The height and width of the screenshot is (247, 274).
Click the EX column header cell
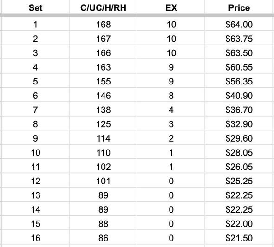pos(171,8)
